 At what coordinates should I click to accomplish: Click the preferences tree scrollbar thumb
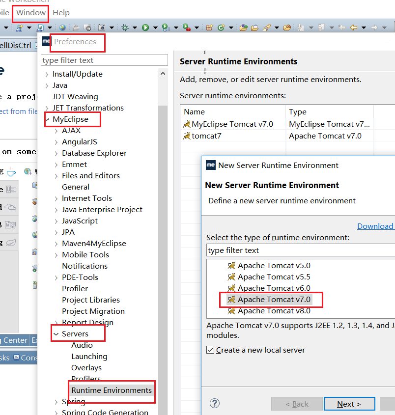[x=163, y=259]
